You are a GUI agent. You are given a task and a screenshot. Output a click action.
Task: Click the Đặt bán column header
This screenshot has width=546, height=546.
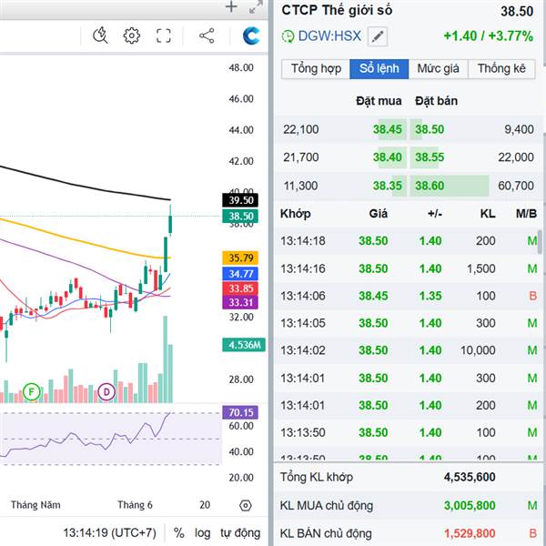[436, 101]
